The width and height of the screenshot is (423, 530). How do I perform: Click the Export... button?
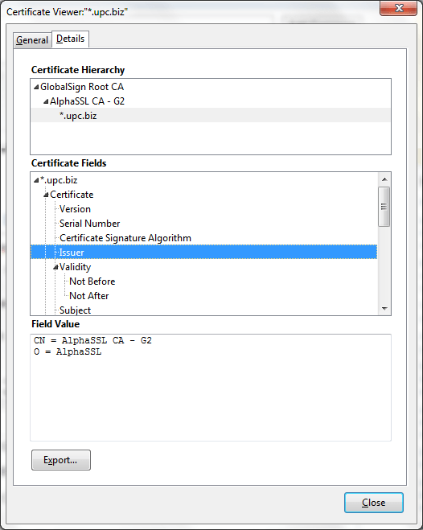pos(61,460)
